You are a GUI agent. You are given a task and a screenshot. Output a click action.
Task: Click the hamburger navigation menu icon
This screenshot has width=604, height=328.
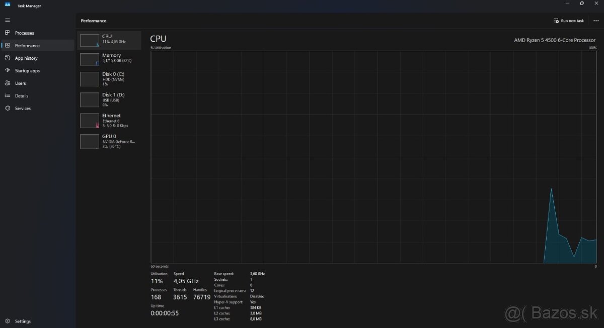pyautogui.click(x=8, y=20)
